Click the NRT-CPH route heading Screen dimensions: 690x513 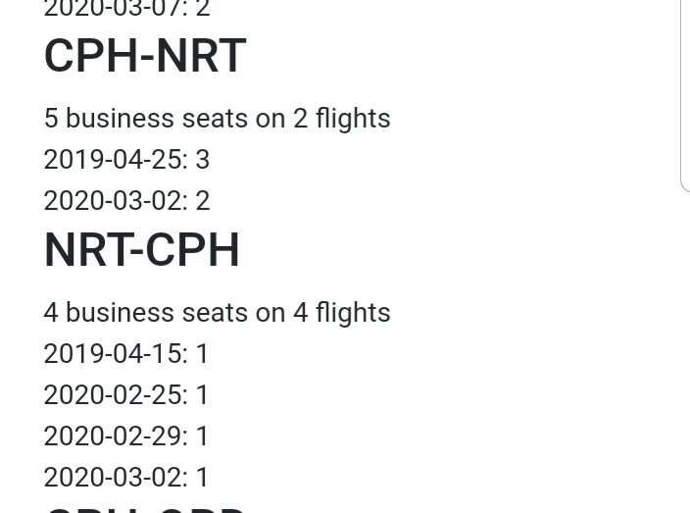[x=142, y=250]
